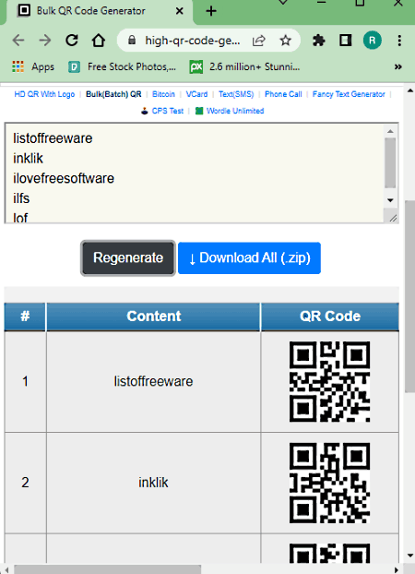Open Free Stock Photos bookmark
Screen dimensions: 415x574
[x=123, y=67]
